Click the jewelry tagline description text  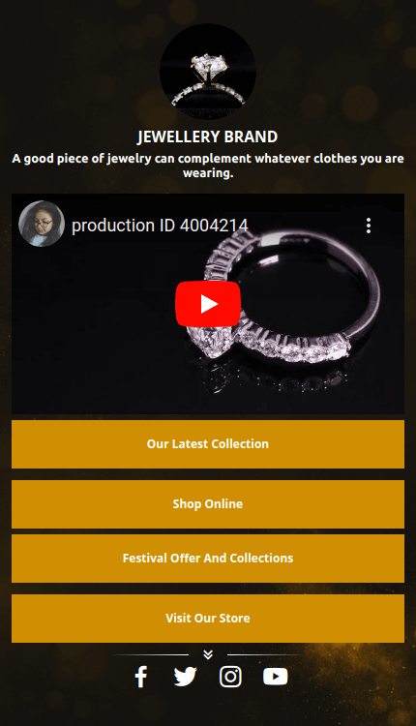click(x=208, y=166)
